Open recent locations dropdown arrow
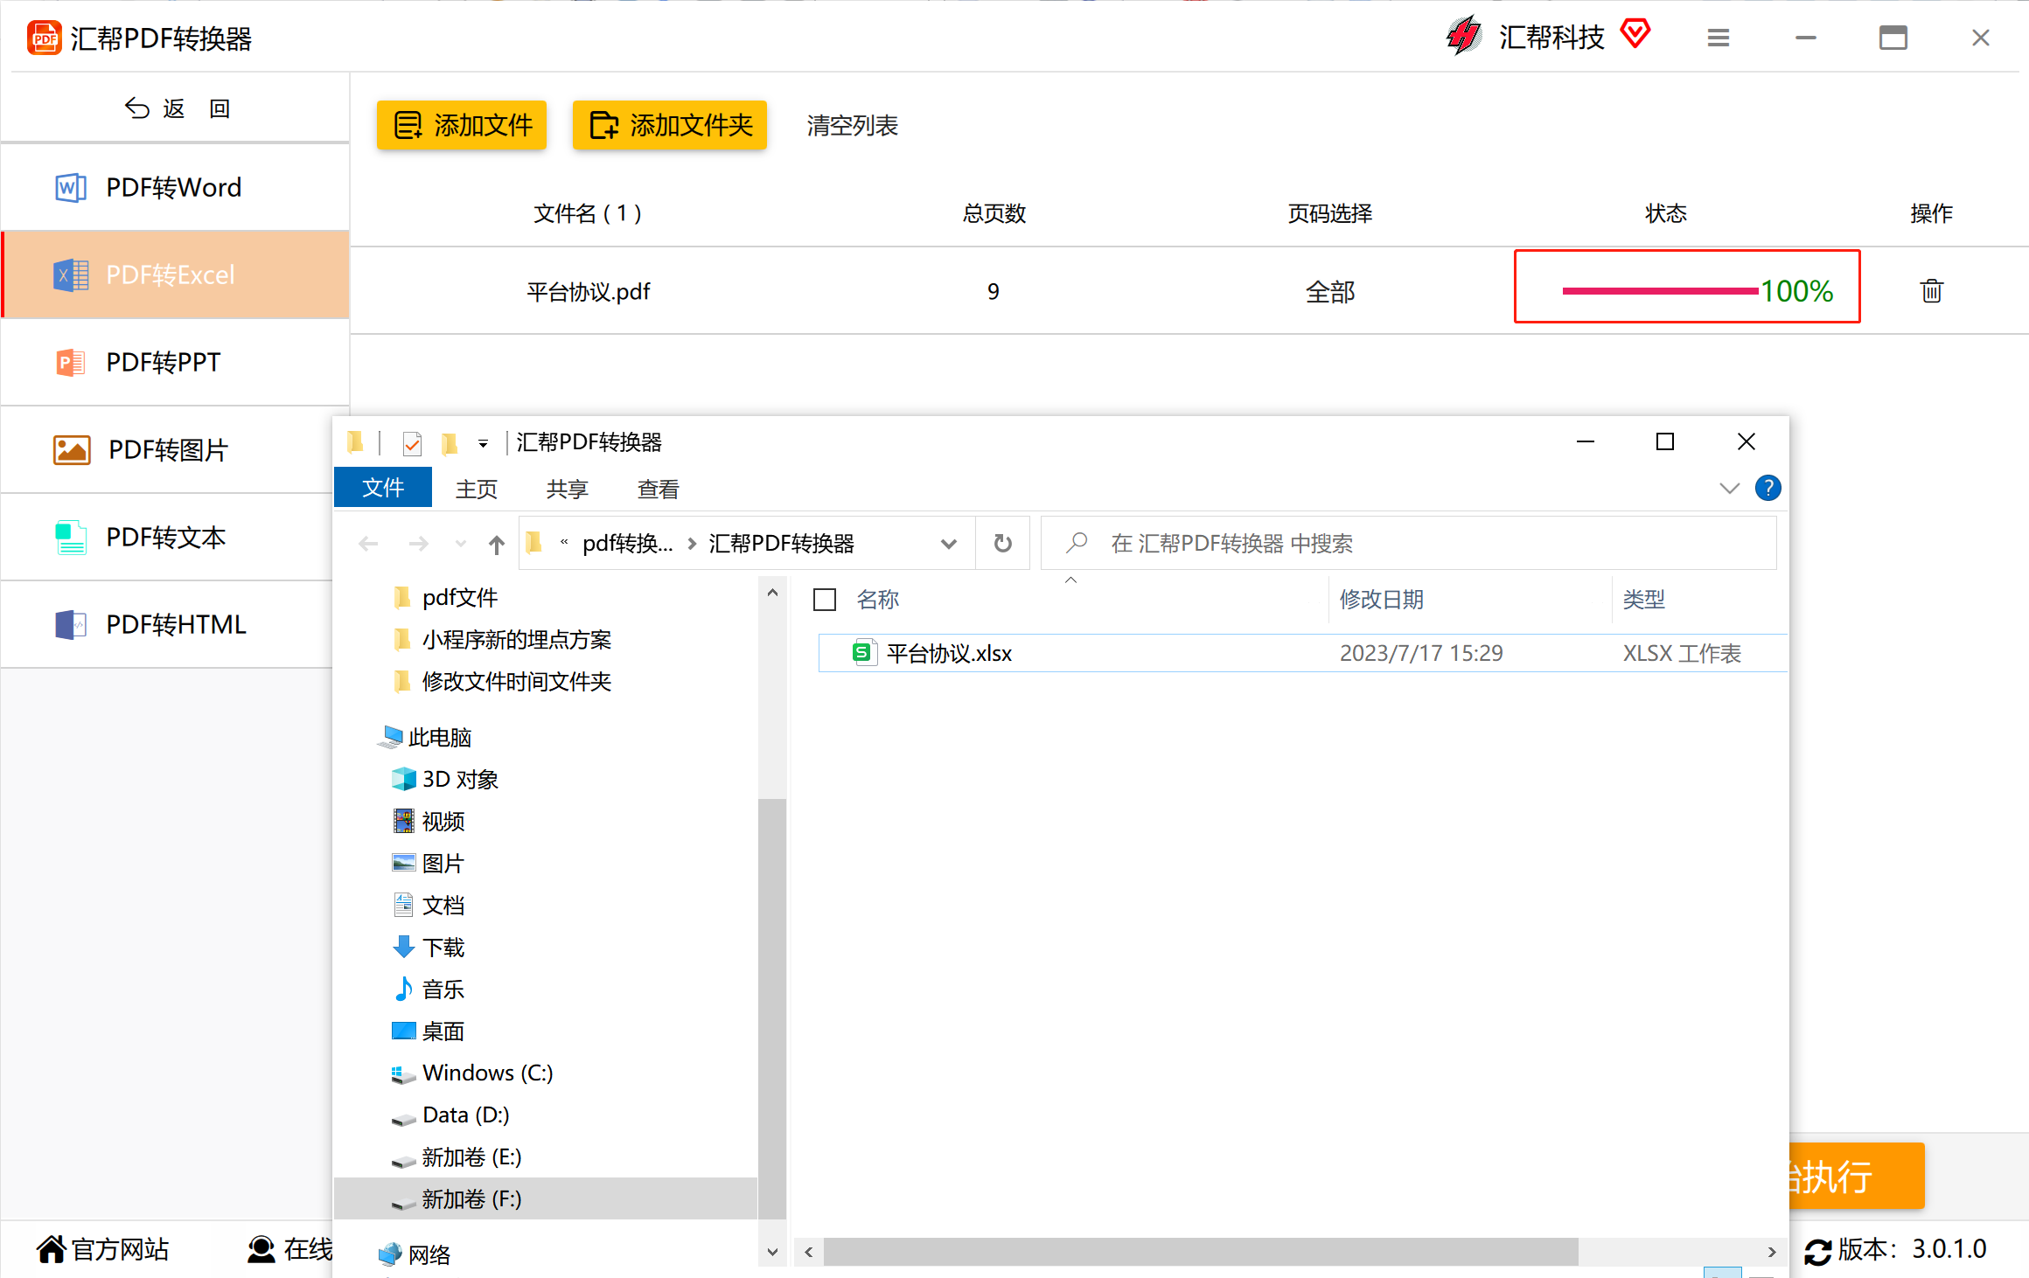The width and height of the screenshot is (2029, 1278). click(x=461, y=544)
